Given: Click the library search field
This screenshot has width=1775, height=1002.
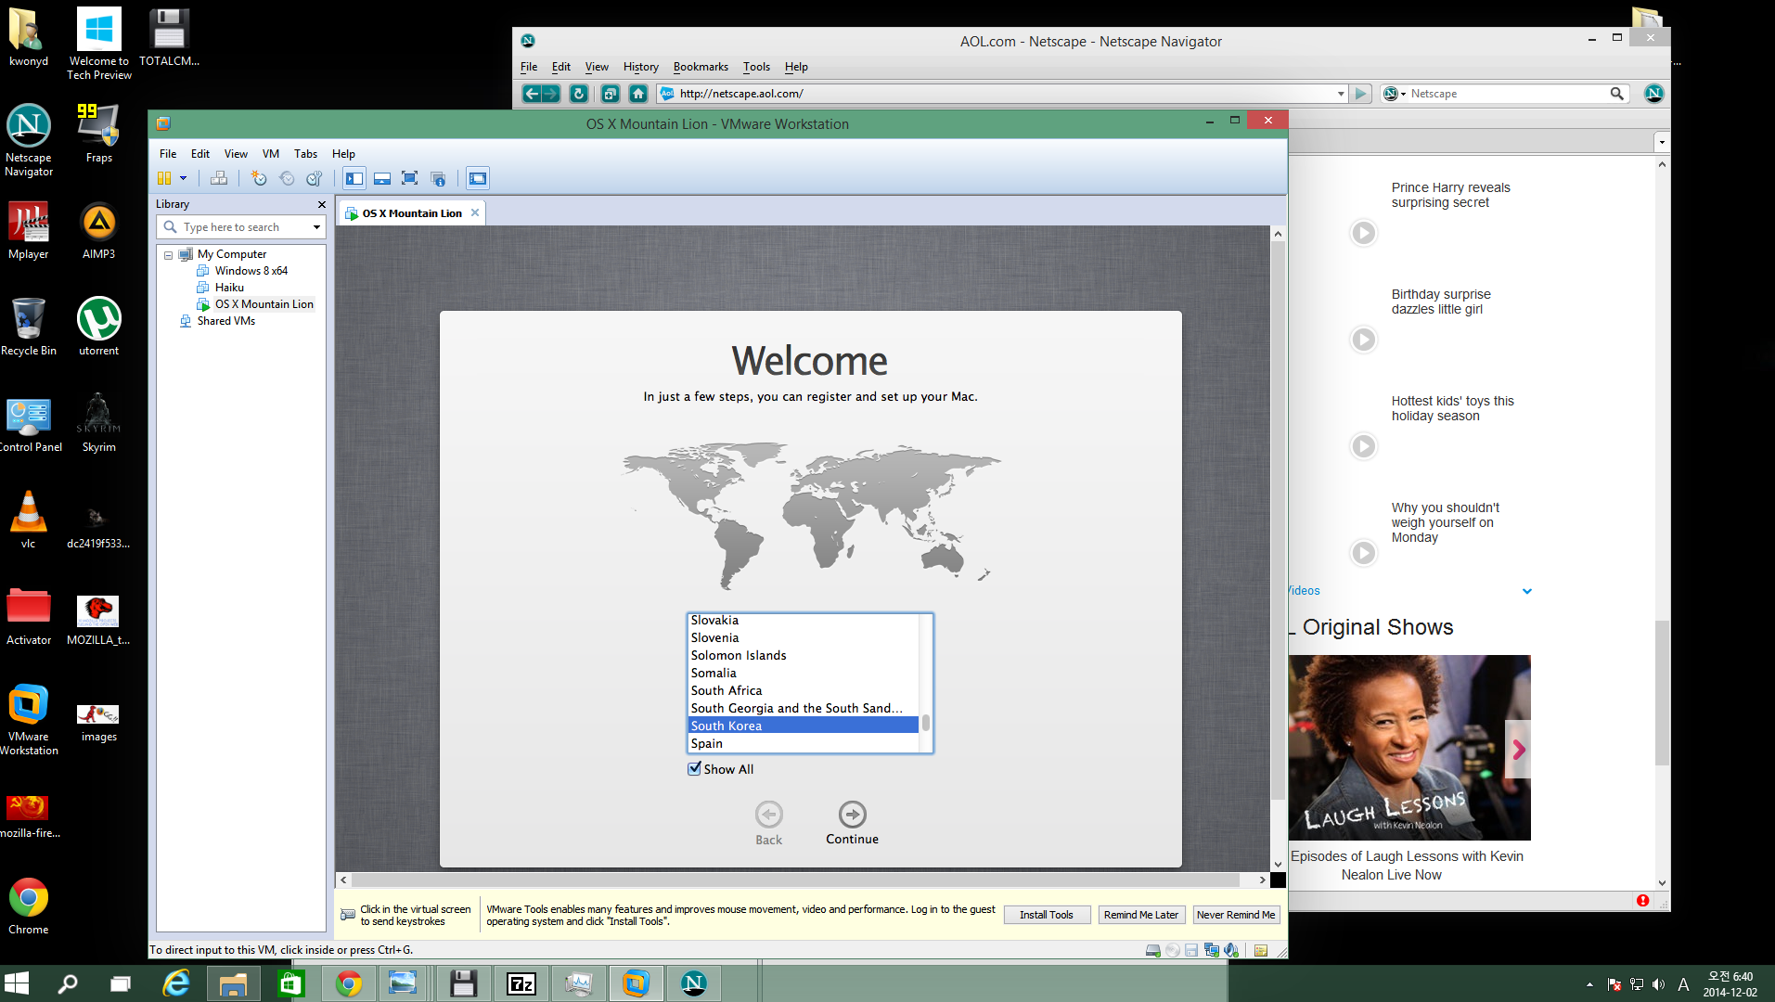Looking at the screenshot, I should pyautogui.click(x=243, y=227).
